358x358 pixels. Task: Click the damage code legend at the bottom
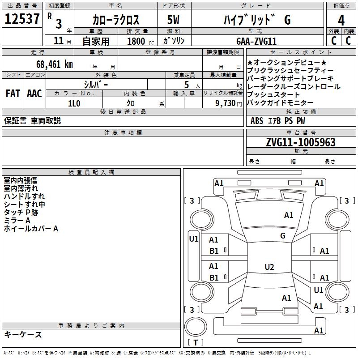click(x=157, y=353)
